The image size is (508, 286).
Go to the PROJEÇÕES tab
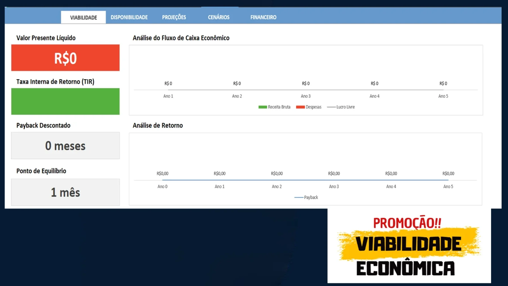[174, 17]
